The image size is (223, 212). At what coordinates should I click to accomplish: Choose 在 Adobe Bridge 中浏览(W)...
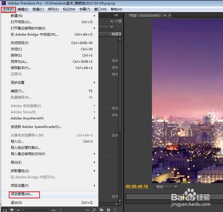point(53,35)
